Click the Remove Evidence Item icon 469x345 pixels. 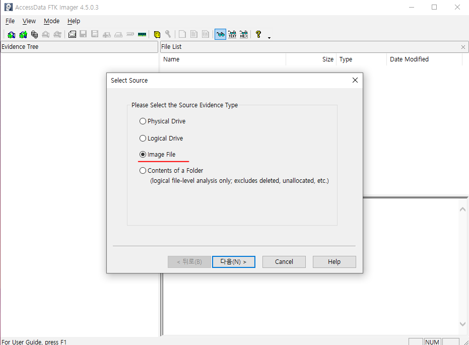coord(46,34)
